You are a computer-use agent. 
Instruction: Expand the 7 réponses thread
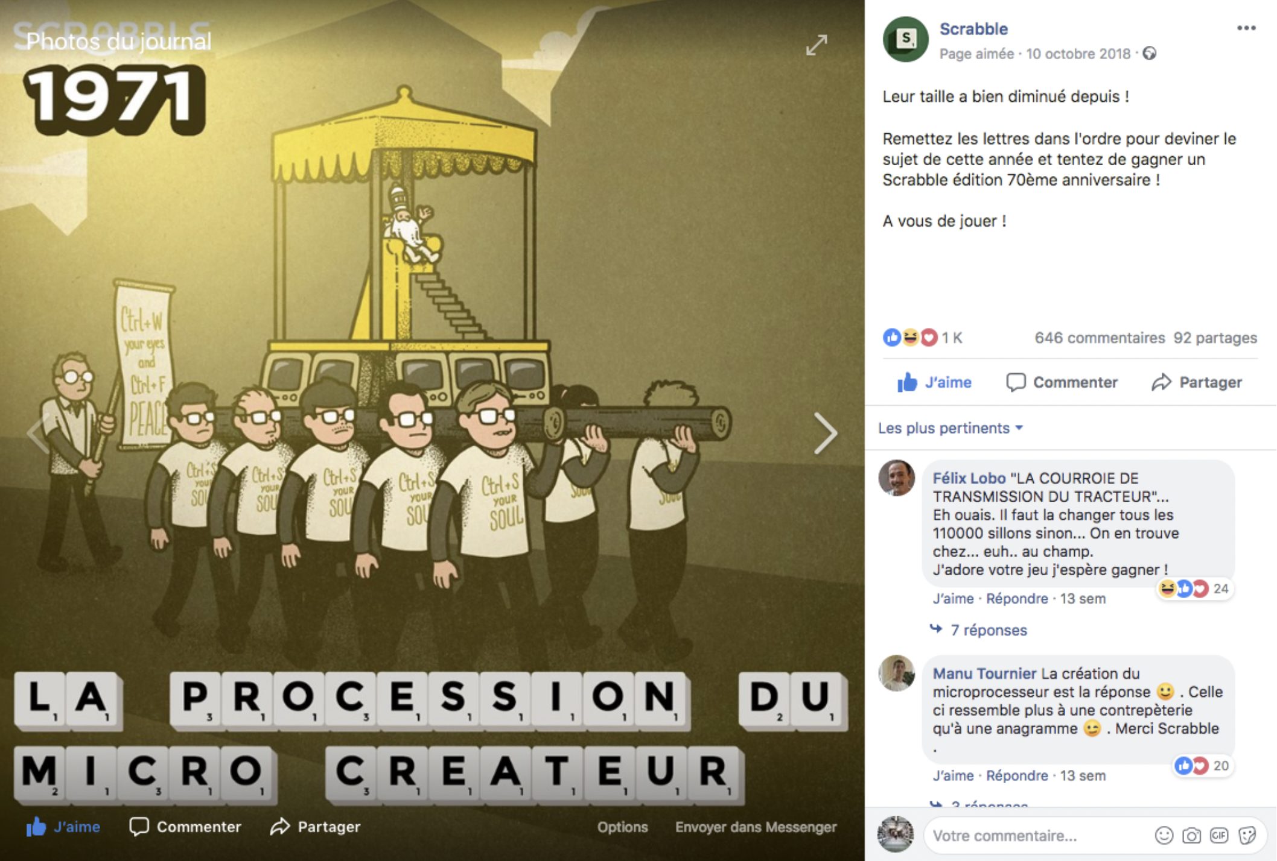pyautogui.click(x=988, y=630)
